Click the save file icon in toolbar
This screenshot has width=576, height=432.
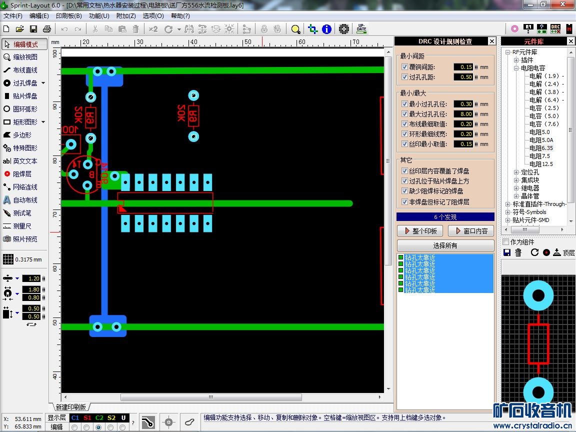tap(33, 29)
